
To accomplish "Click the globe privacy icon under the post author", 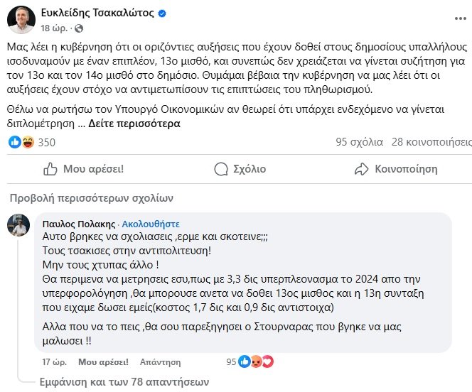I will 77,27.
